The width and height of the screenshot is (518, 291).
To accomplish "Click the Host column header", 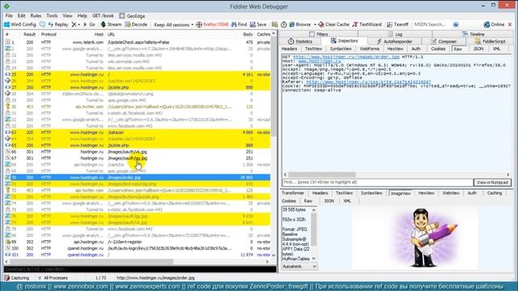I will click(x=99, y=34).
